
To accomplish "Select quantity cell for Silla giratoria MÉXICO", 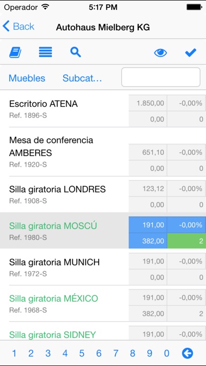I will [x=186, y=313].
